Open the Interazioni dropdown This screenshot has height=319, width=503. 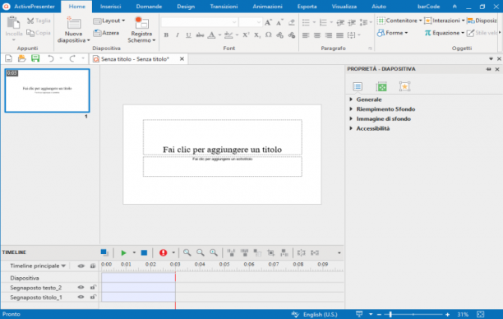click(445, 21)
